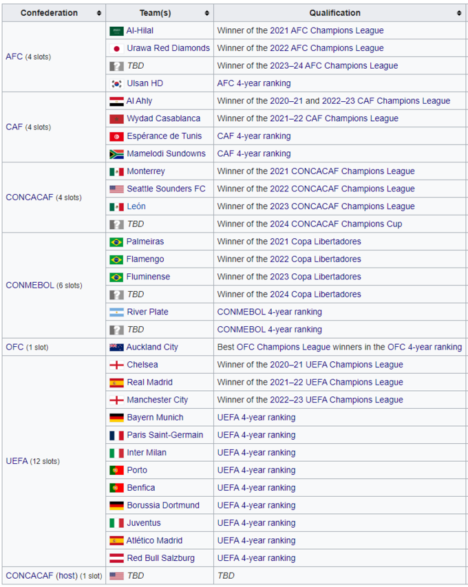This screenshot has height=587, width=468.
Task: Open the Real Madrid team link
Action: (x=149, y=383)
